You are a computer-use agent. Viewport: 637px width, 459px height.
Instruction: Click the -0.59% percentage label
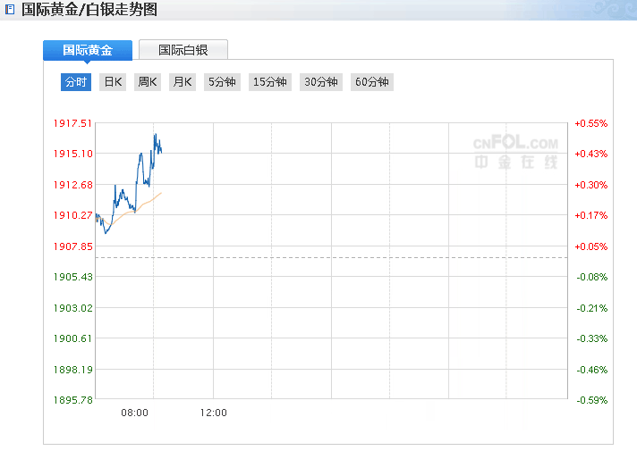590,400
